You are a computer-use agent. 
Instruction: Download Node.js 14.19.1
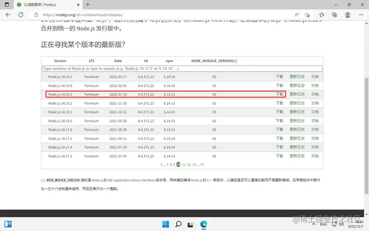pos(279,77)
